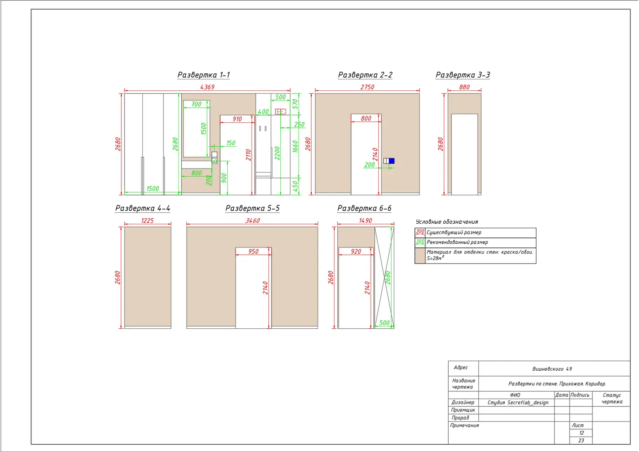The width and height of the screenshot is (639, 452).
Task: Select the 2750 width dimension
Action: point(367,87)
